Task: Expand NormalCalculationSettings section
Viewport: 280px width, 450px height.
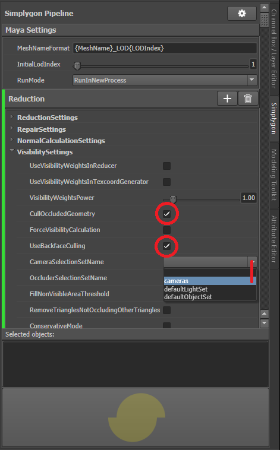Action: click(12, 140)
